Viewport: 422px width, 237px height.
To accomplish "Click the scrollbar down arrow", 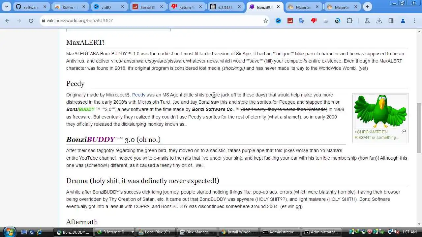I will coord(419,224).
